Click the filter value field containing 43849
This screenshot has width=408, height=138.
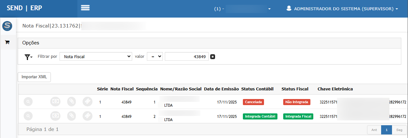pyautogui.click(x=187, y=57)
